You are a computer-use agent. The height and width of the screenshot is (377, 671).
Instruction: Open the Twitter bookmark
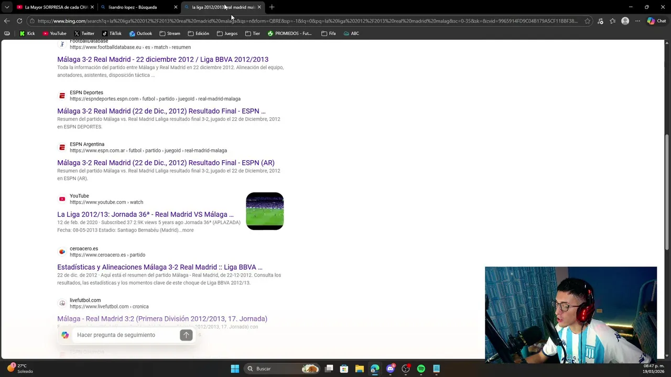pyautogui.click(x=84, y=34)
